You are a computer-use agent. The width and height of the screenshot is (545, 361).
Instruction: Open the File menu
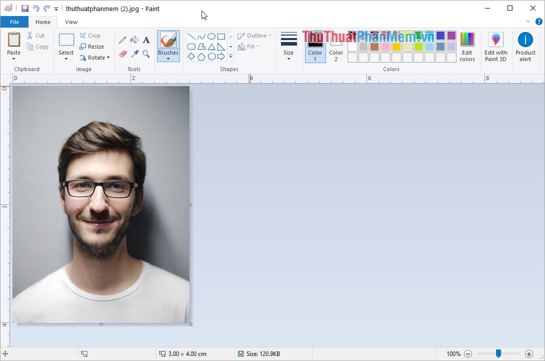tap(14, 22)
